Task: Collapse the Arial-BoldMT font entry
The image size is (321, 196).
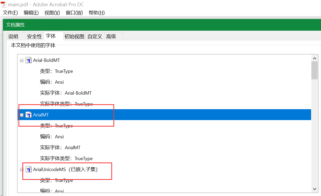Action: coord(22,60)
